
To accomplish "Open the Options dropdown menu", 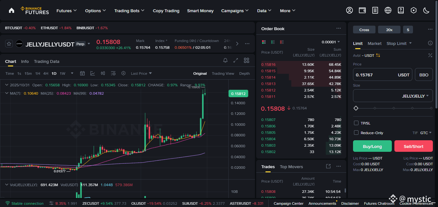I will [96, 11].
